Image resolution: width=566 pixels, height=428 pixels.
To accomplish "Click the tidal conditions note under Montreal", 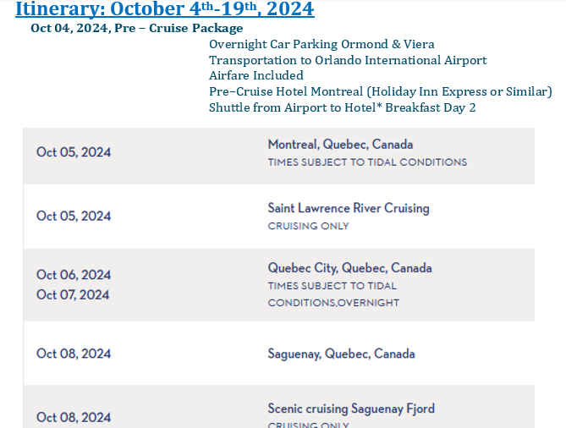I will (x=367, y=162).
